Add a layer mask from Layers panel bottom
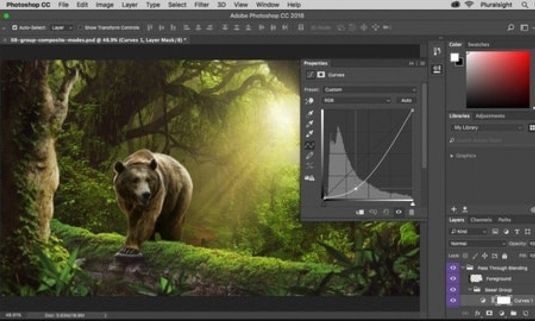 (490, 313)
